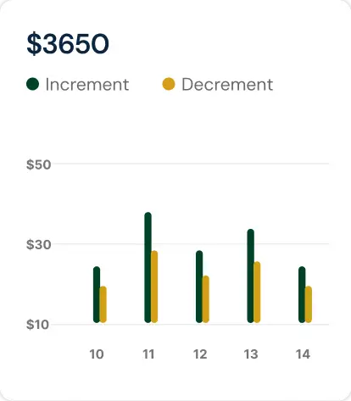The width and height of the screenshot is (351, 401).
Task: Select the green Increment bar for 12
Action: point(199,287)
